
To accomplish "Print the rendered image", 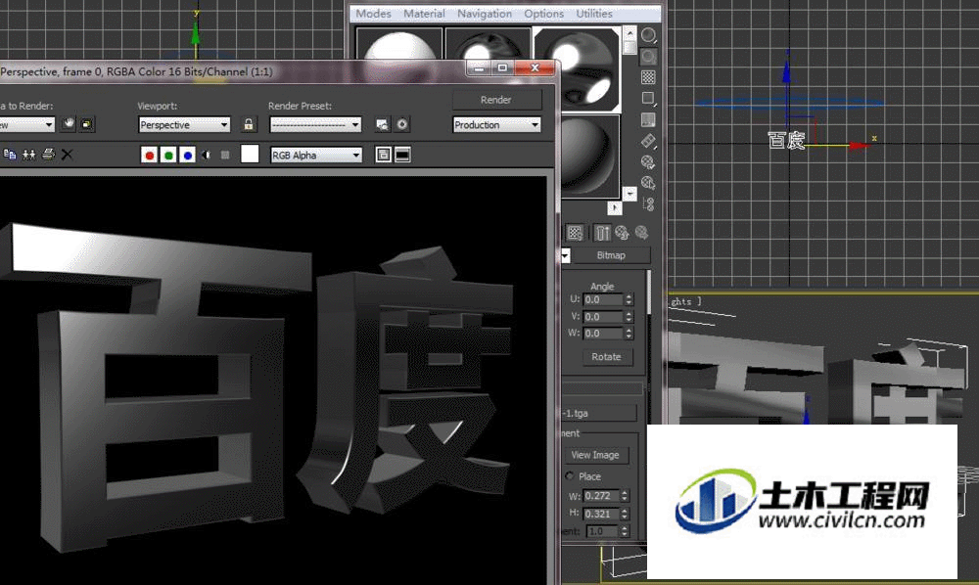I will pyautogui.click(x=48, y=154).
